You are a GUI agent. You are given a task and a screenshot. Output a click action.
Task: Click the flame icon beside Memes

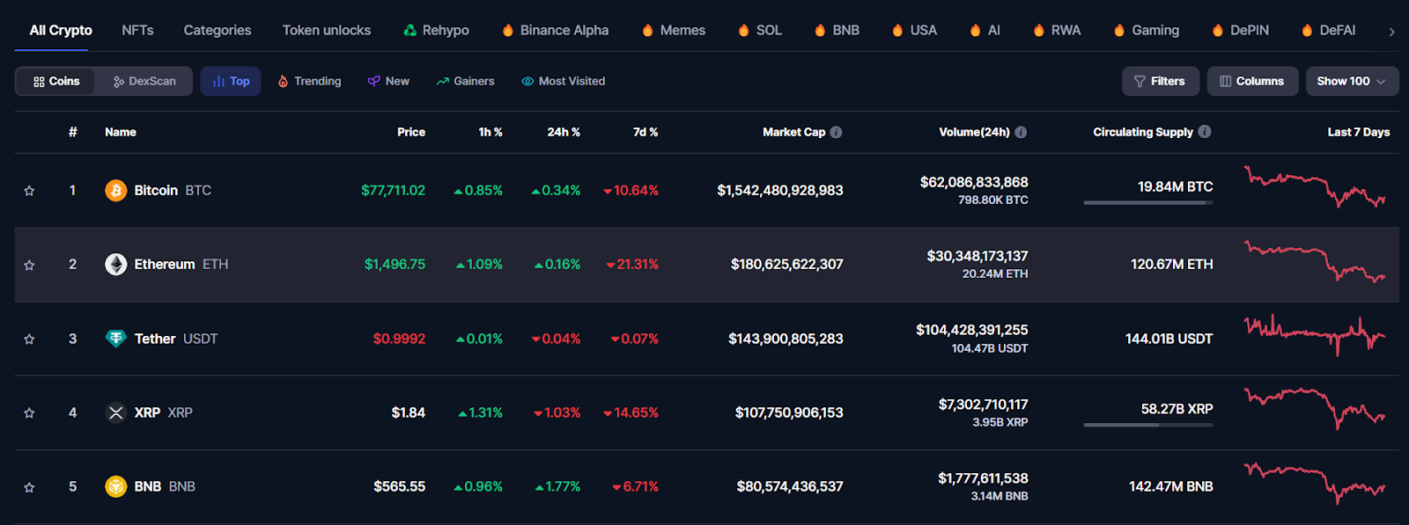pyautogui.click(x=648, y=30)
